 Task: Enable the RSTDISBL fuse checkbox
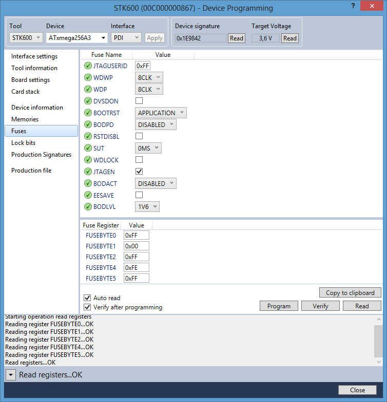[139, 136]
